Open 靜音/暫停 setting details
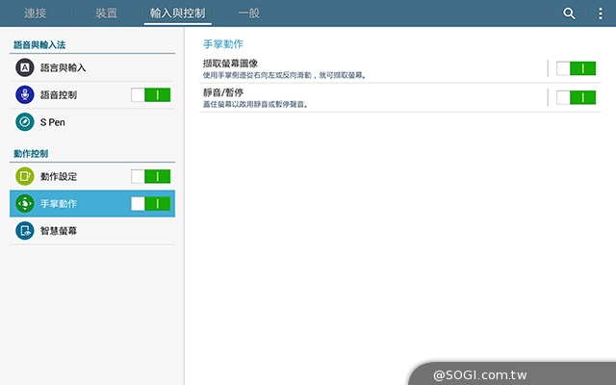The height and width of the screenshot is (385, 616). [x=366, y=97]
